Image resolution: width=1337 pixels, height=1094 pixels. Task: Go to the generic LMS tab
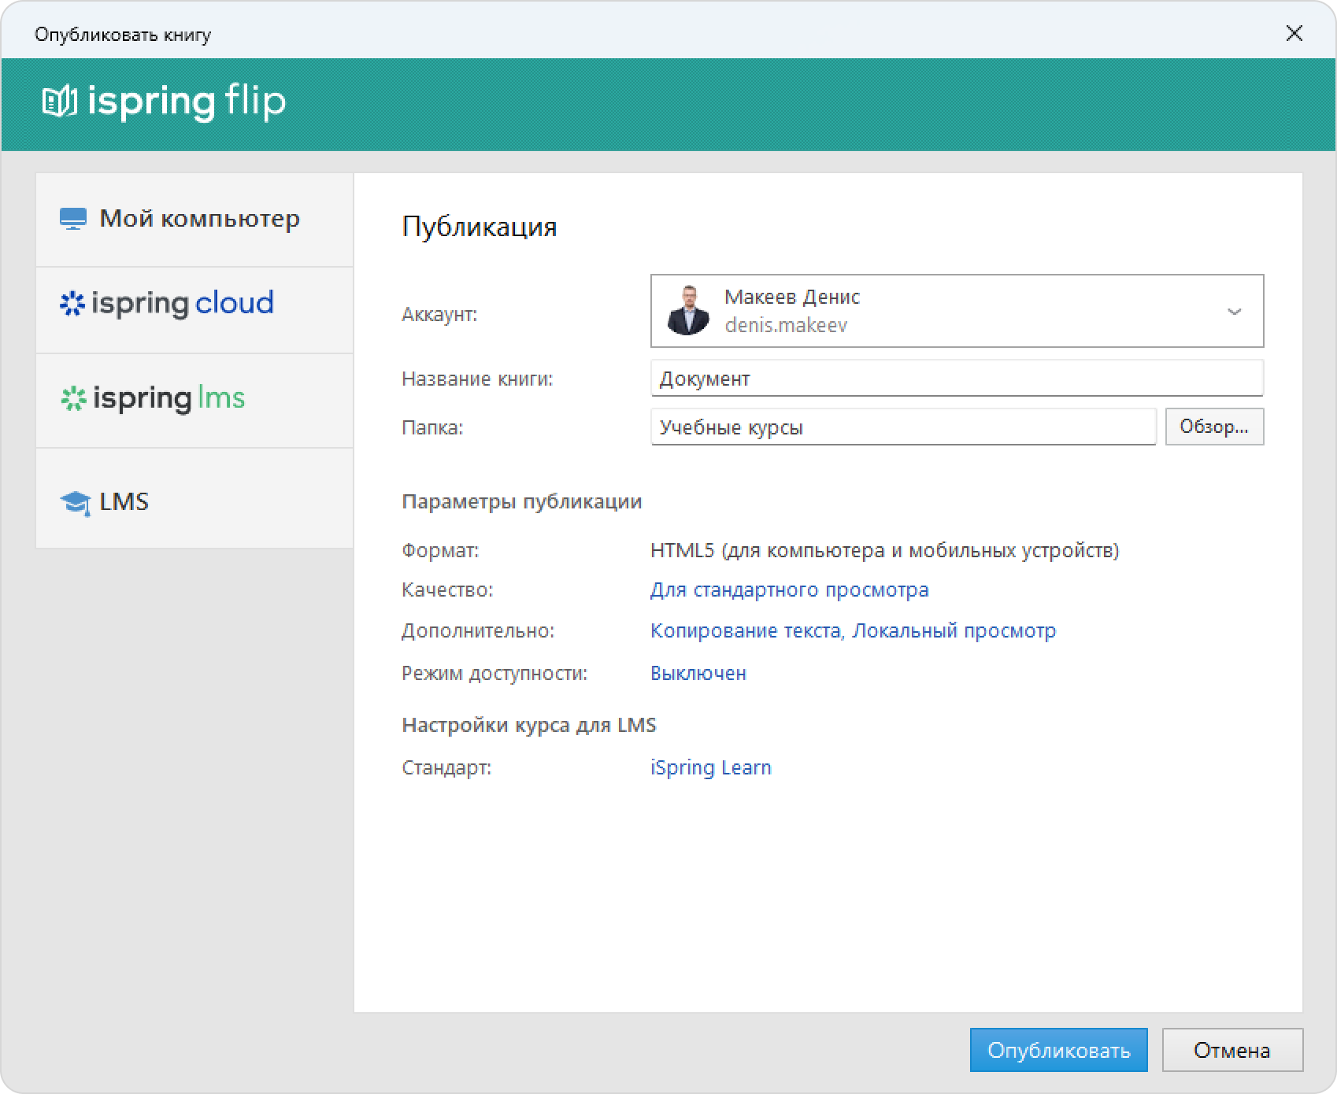click(x=194, y=498)
